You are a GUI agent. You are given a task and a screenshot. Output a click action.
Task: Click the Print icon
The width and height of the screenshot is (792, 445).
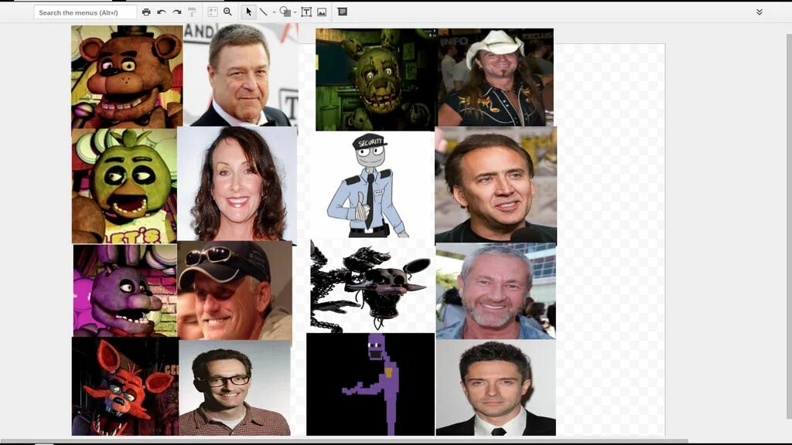coord(146,12)
